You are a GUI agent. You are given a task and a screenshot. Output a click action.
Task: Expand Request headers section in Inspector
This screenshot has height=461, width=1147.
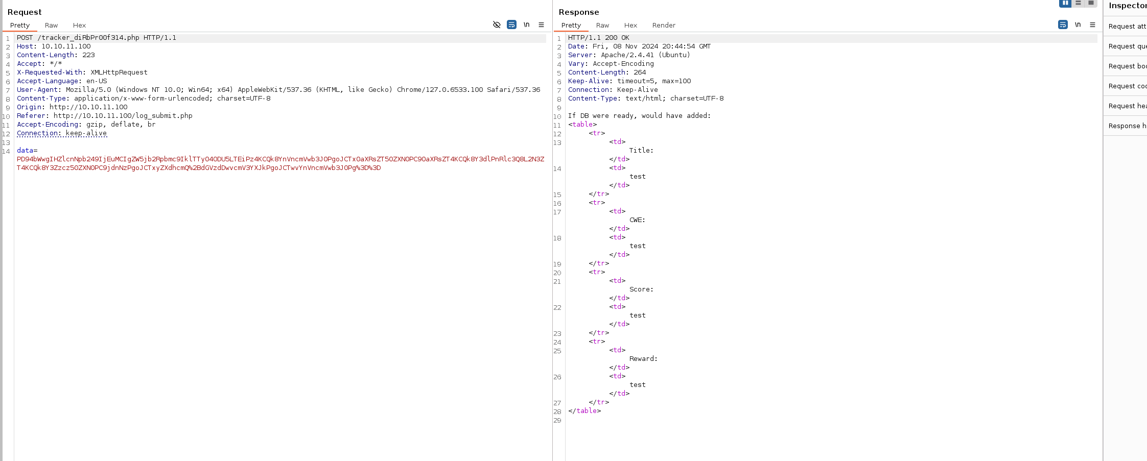click(x=1126, y=106)
